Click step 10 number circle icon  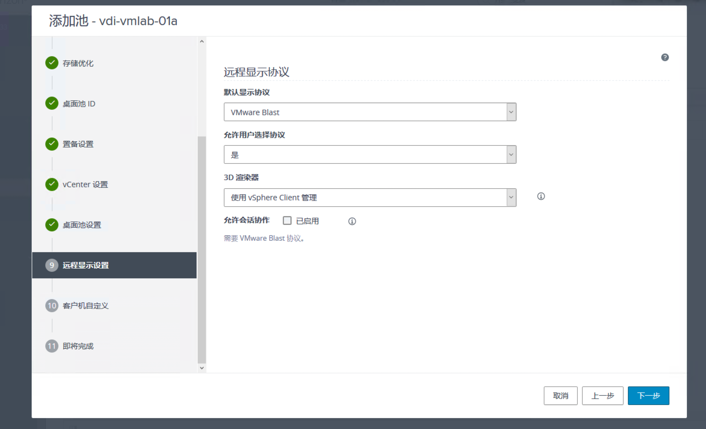52,306
